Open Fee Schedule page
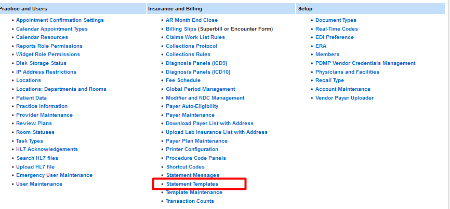The image size is (450, 209). 183,80
